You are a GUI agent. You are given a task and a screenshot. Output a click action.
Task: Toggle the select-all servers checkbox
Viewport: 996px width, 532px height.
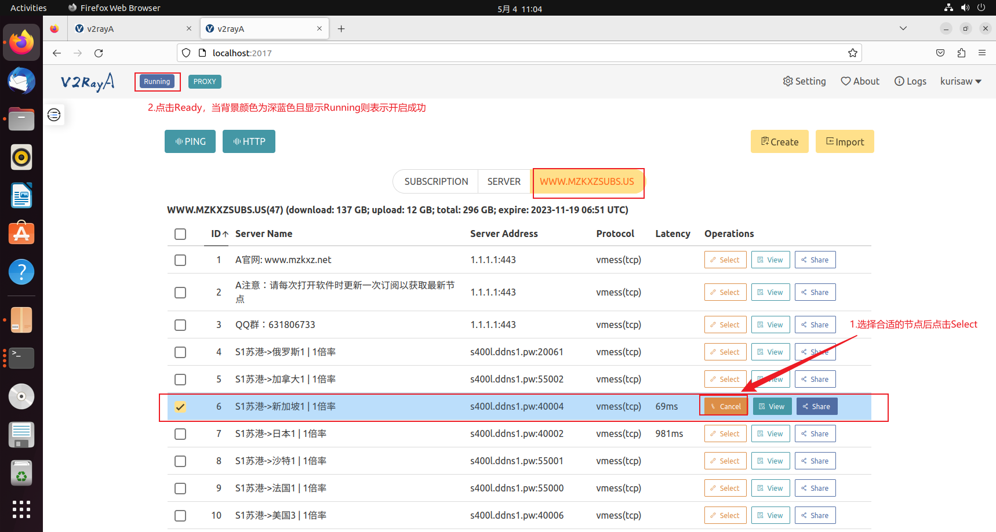(x=180, y=234)
